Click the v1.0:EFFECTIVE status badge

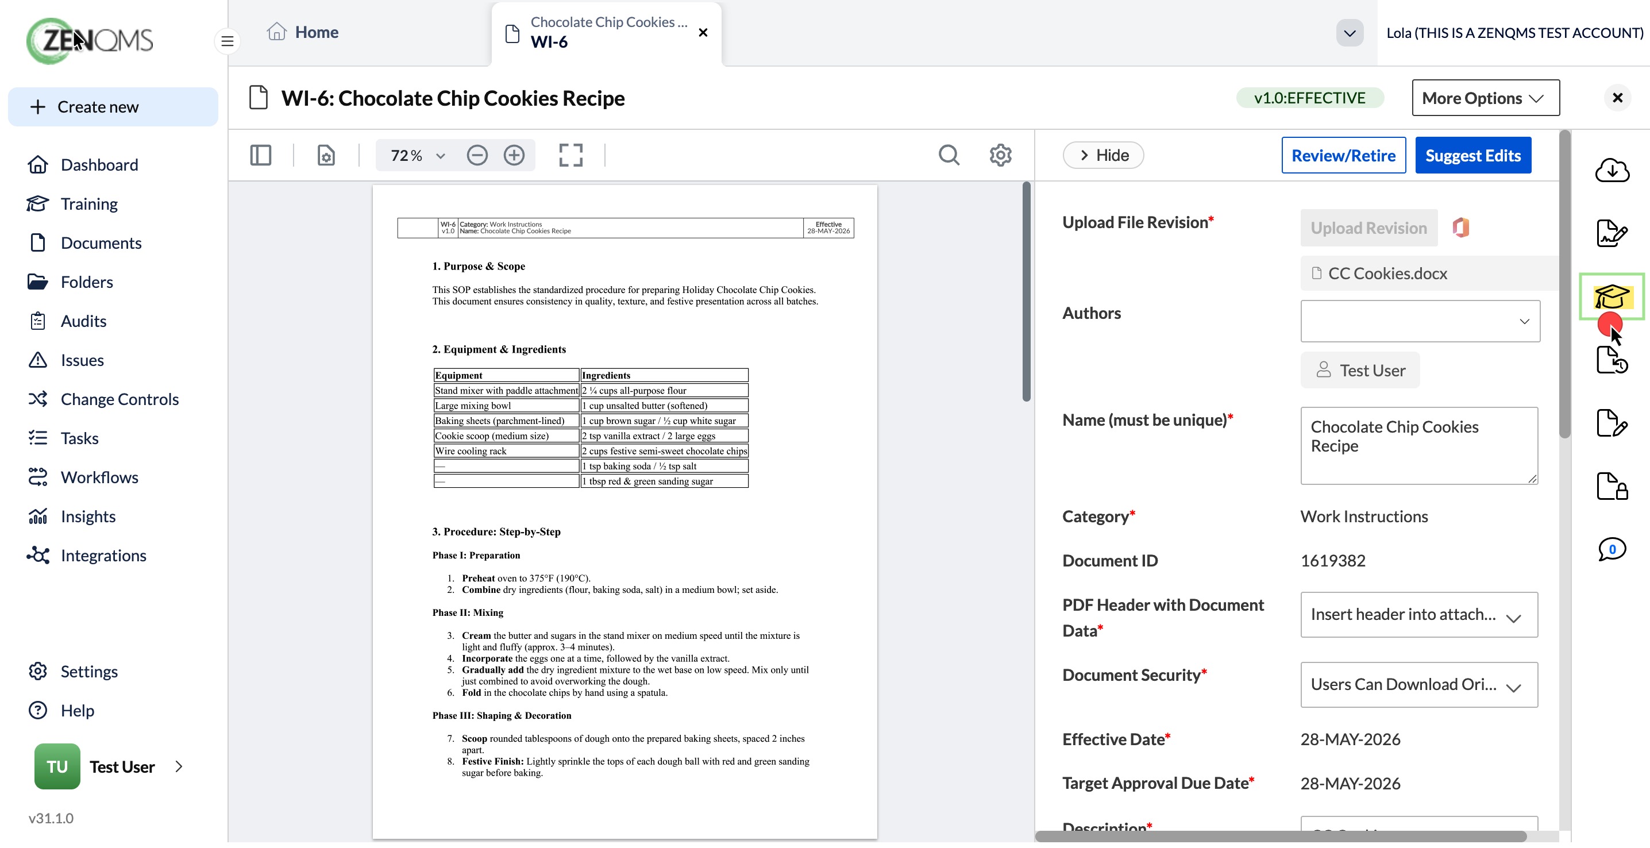point(1309,98)
